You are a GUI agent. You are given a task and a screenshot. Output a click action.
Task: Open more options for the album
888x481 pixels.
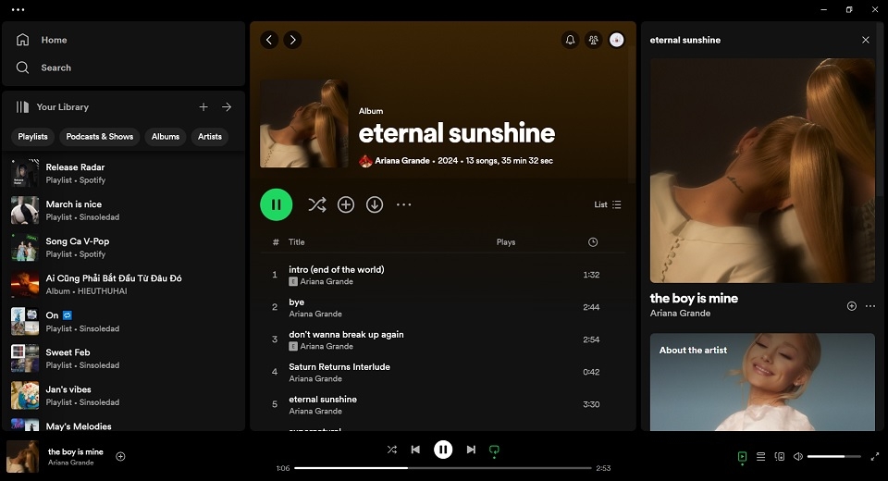[x=404, y=204]
